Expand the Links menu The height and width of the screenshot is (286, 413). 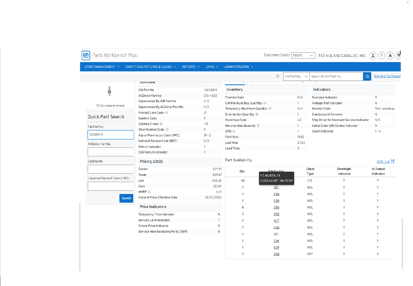(x=212, y=67)
